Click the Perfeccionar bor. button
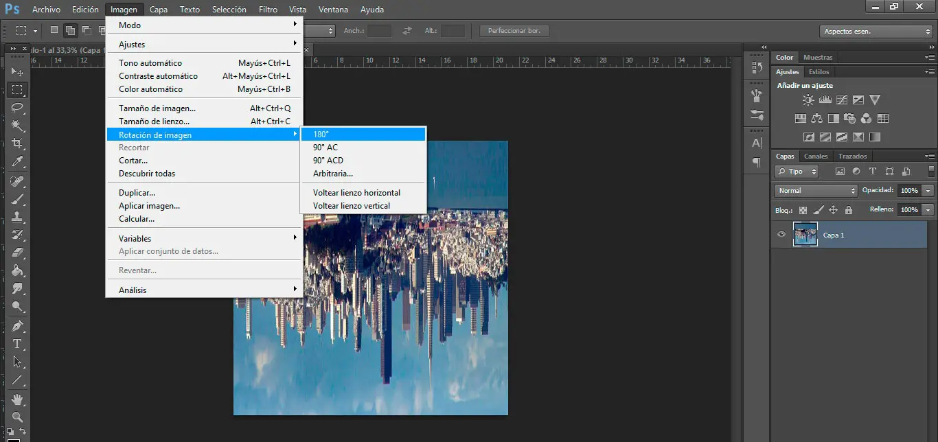Image resolution: width=938 pixels, height=442 pixels. [514, 31]
